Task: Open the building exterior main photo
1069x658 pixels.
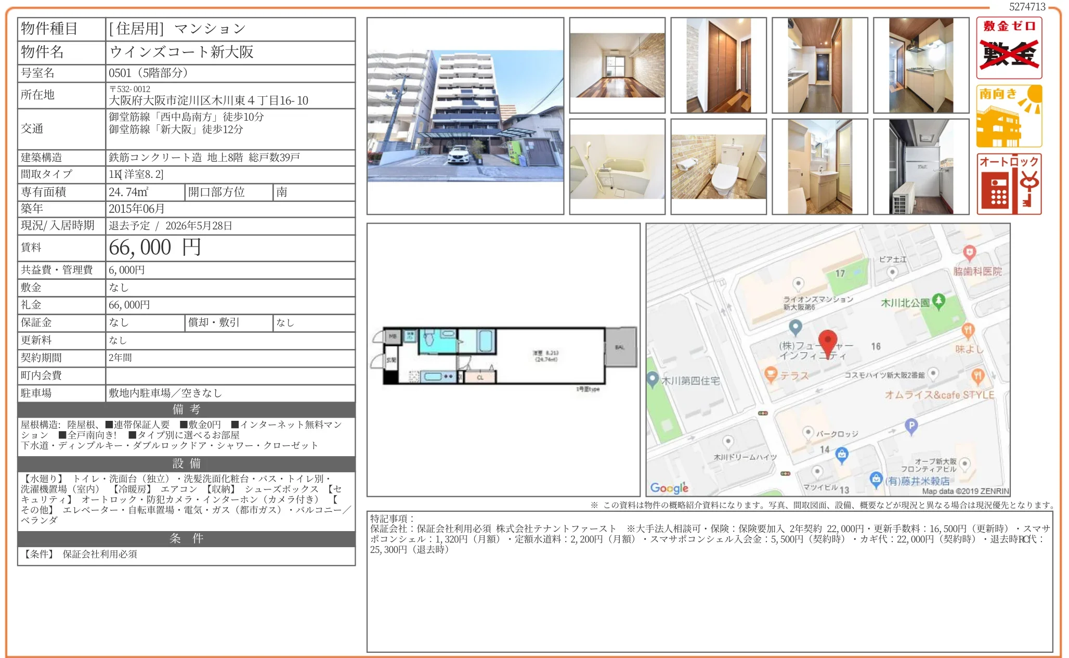Action: click(x=465, y=116)
